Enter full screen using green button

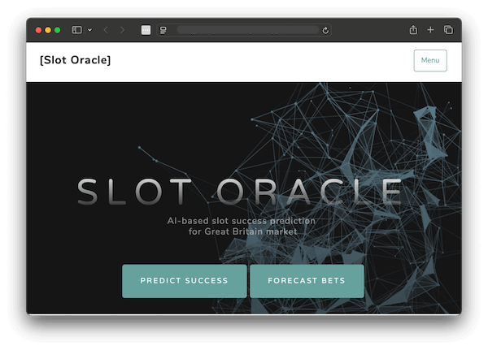58,30
